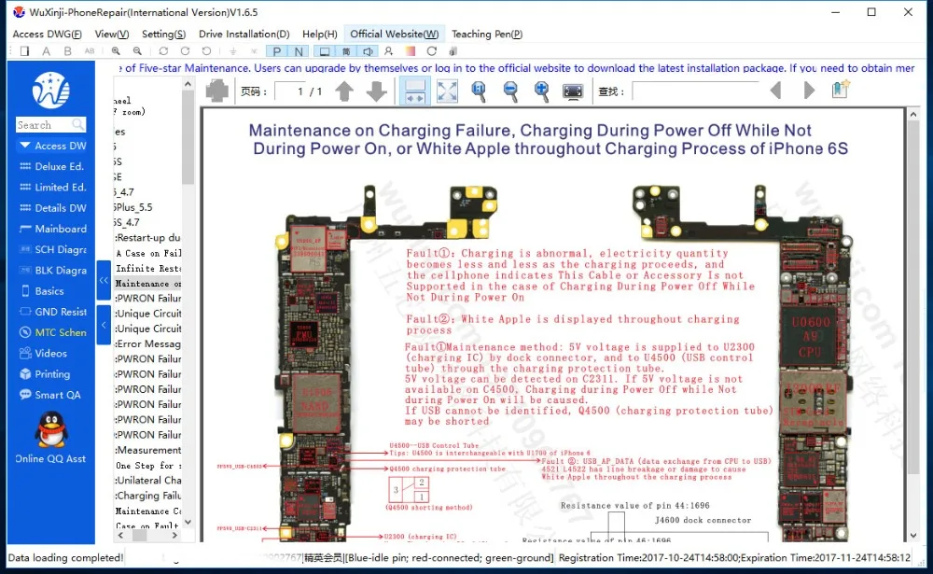Click the refresh icon right of color swatch
933x574 pixels.
[432, 51]
